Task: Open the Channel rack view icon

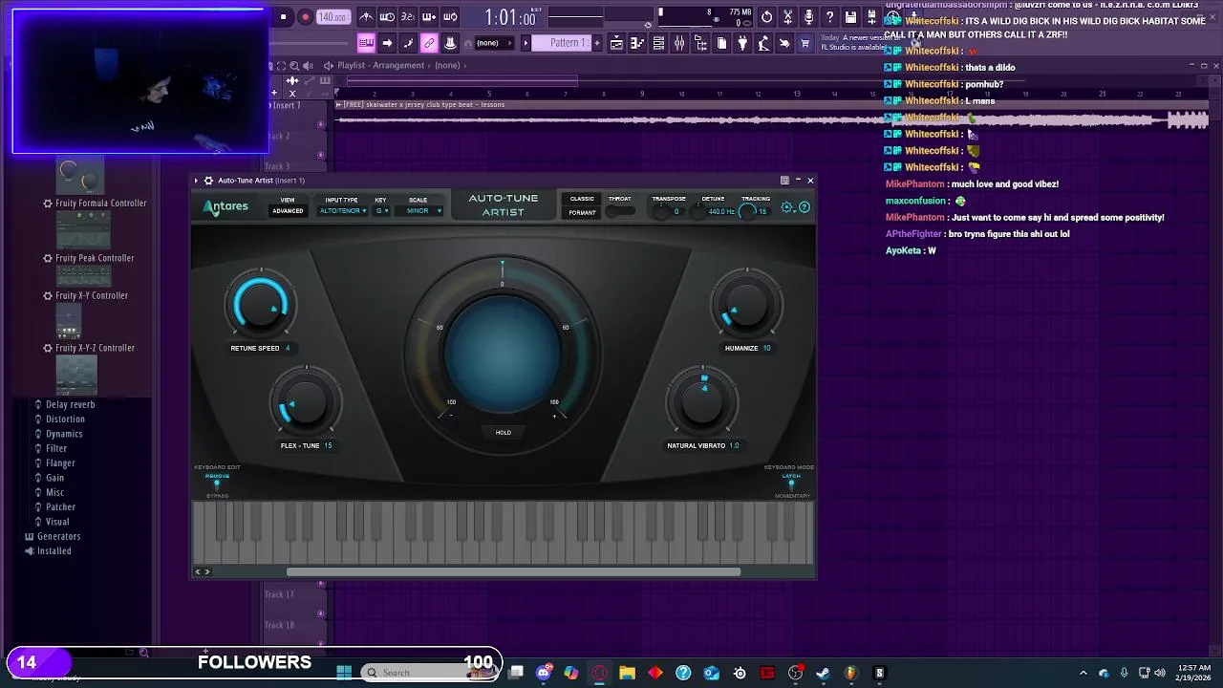Action: coord(658,43)
